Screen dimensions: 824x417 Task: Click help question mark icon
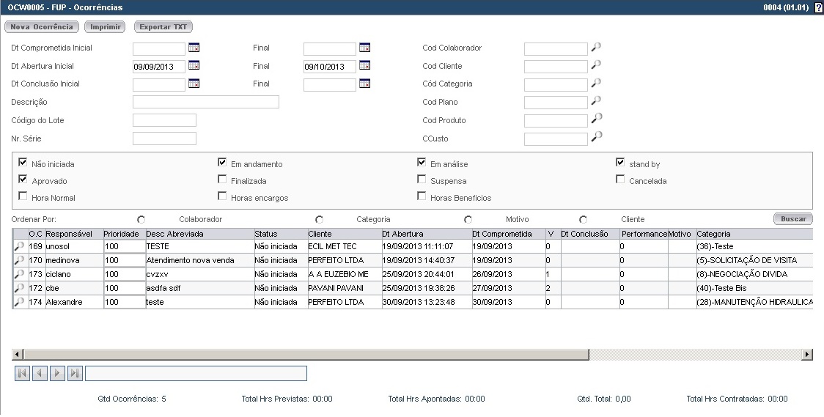coord(818,7)
